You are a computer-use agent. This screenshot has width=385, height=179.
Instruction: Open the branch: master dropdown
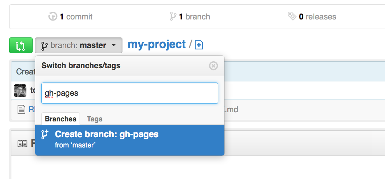[x=78, y=45]
